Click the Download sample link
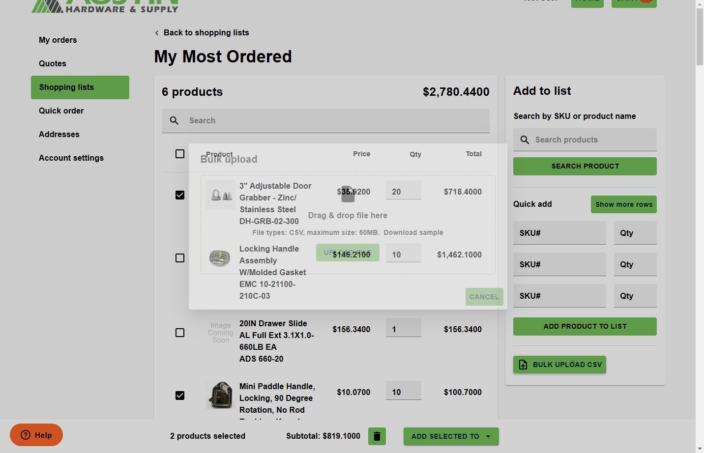Viewport: 704px width, 453px height. point(413,232)
